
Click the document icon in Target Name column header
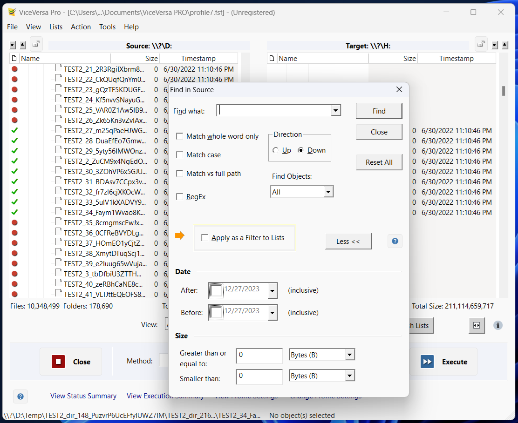pyautogui.click(x=272, y=59)
